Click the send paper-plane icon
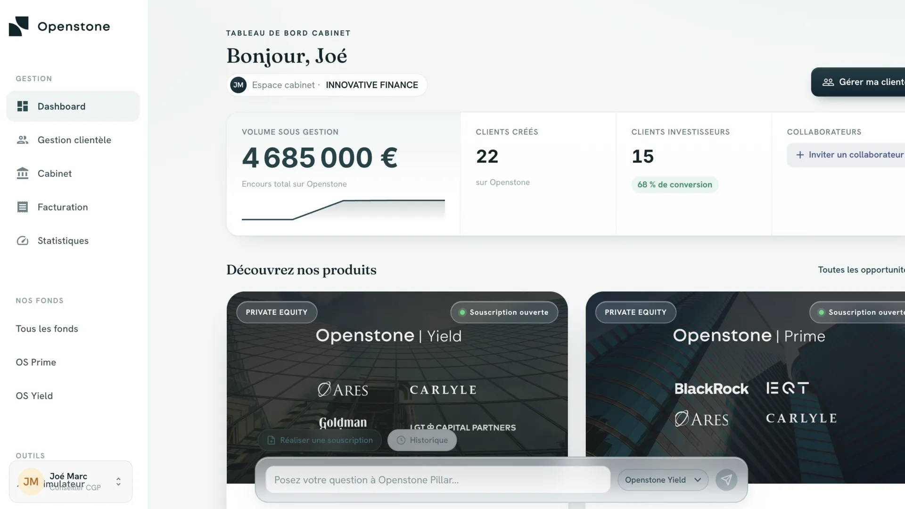Screen dimensions: 905x509 726,480
